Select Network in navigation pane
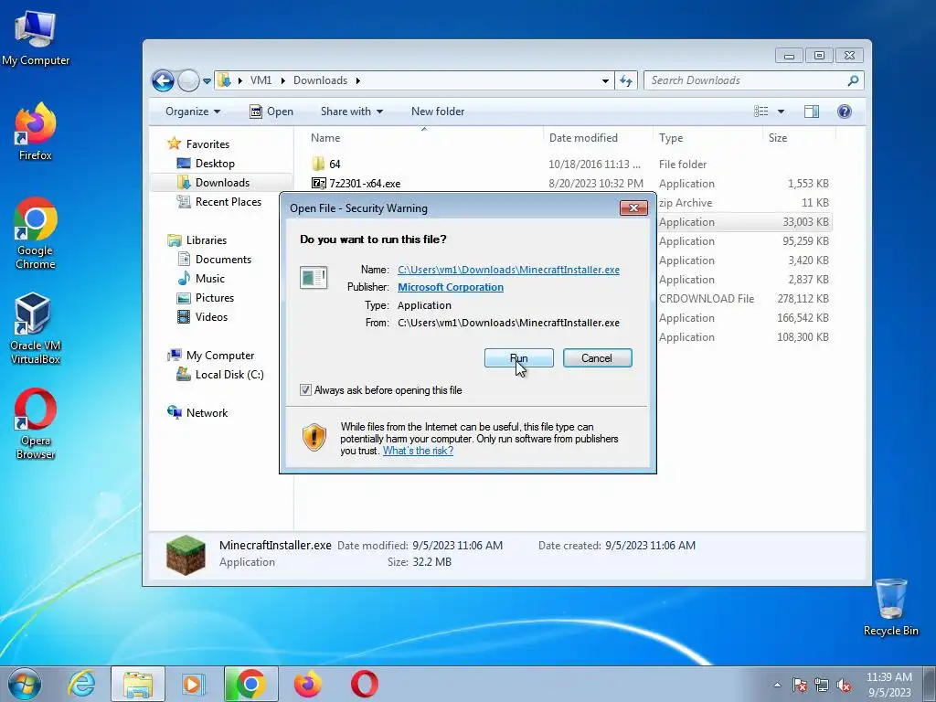Viewport: 936px width, 702px height. [x=197, y=412]
